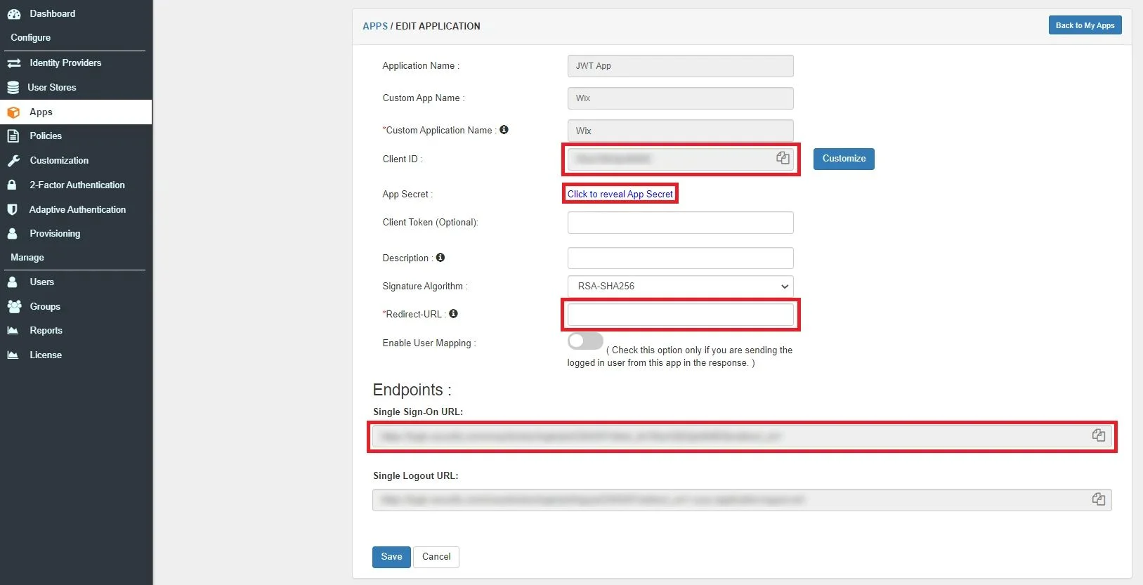
Task: Click the Adaptive Authentication shield icon
Action: point(12,209)
